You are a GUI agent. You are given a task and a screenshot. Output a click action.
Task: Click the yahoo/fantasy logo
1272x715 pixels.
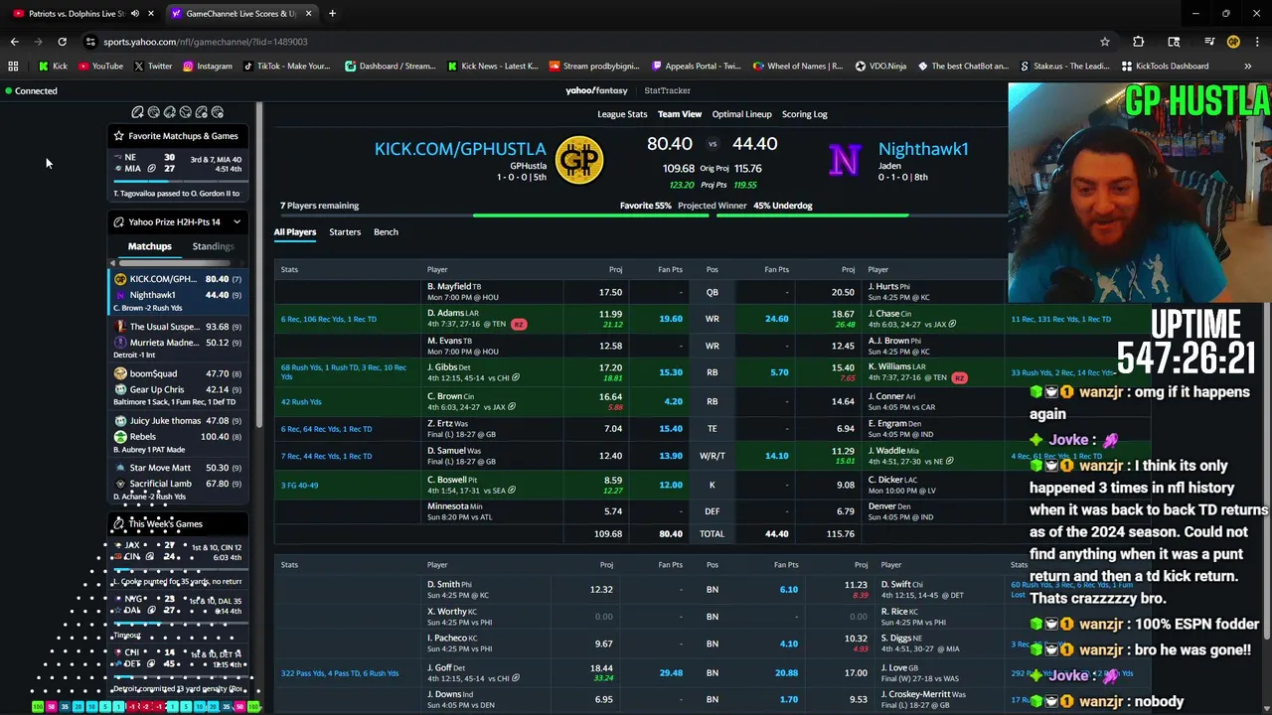pyautogui.click(x=596, y=90)
